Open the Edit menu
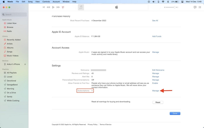This screenshot has height=128, width=204. [x=23, y=2]
